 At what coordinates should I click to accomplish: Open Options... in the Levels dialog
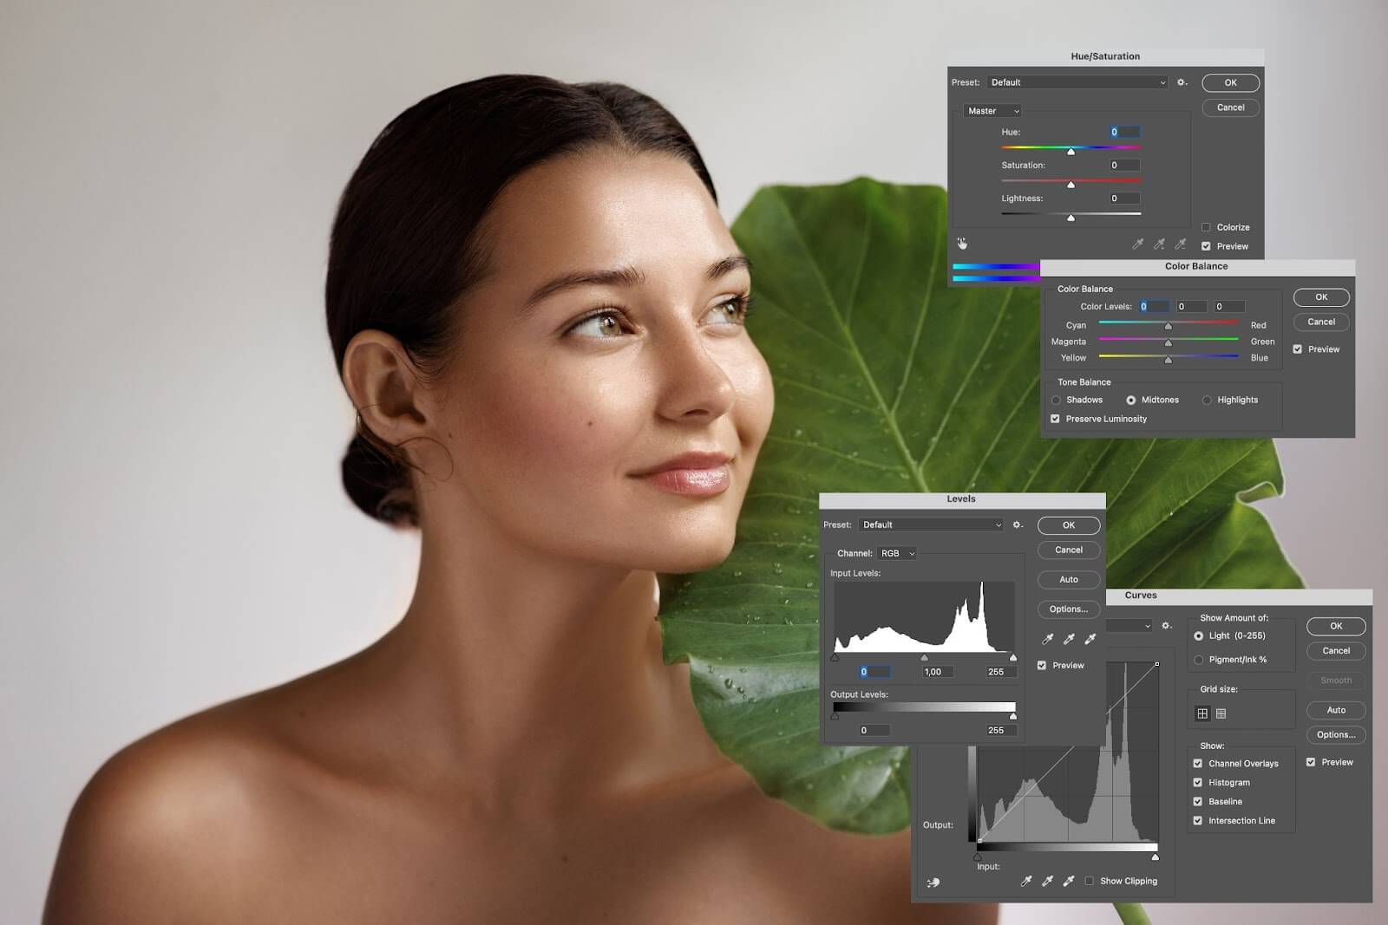click(x=1069, y=609)
